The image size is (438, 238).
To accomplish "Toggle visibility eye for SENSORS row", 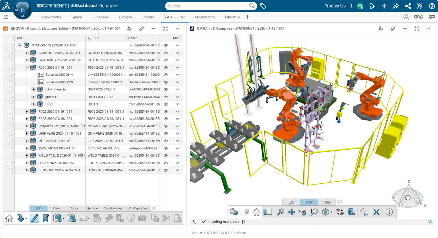I will click(166, 170).
